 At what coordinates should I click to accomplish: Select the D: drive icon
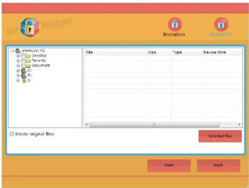tap(24, 76)
